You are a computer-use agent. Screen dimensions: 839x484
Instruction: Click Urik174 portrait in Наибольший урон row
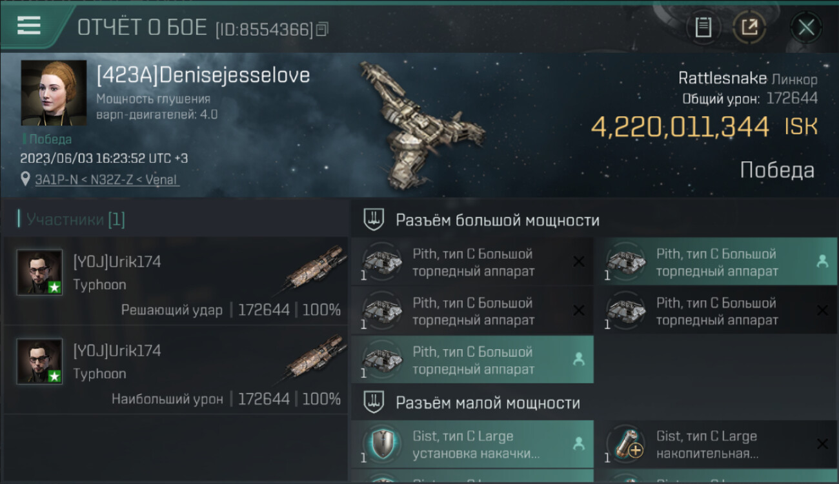coord(40,361)
